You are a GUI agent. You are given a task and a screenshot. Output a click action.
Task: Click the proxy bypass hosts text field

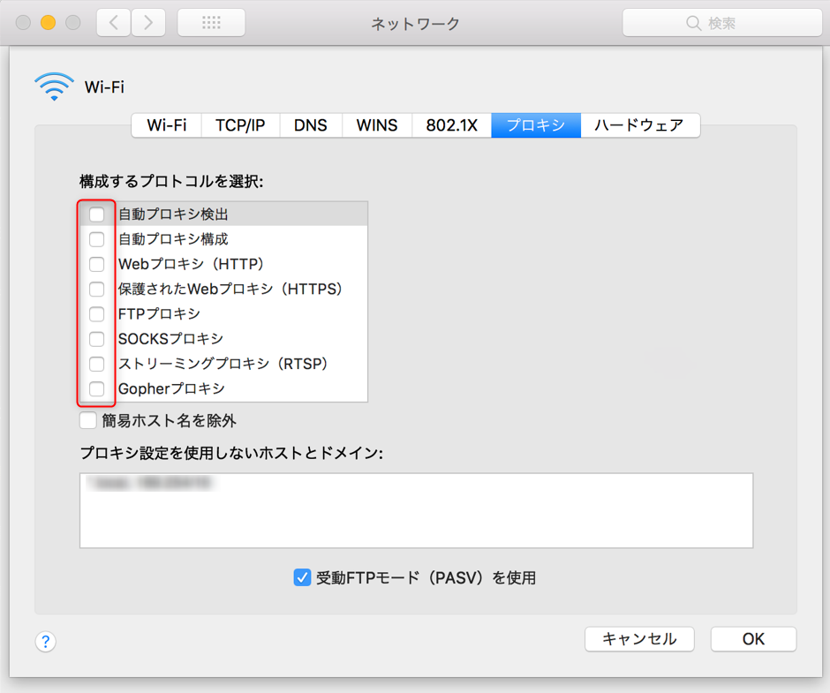[416, 521]
